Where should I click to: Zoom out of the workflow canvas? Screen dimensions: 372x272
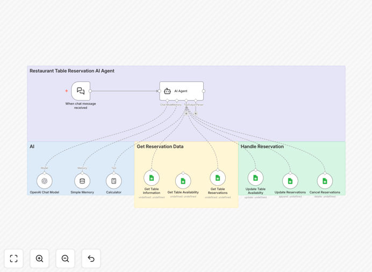click(65, 259)
